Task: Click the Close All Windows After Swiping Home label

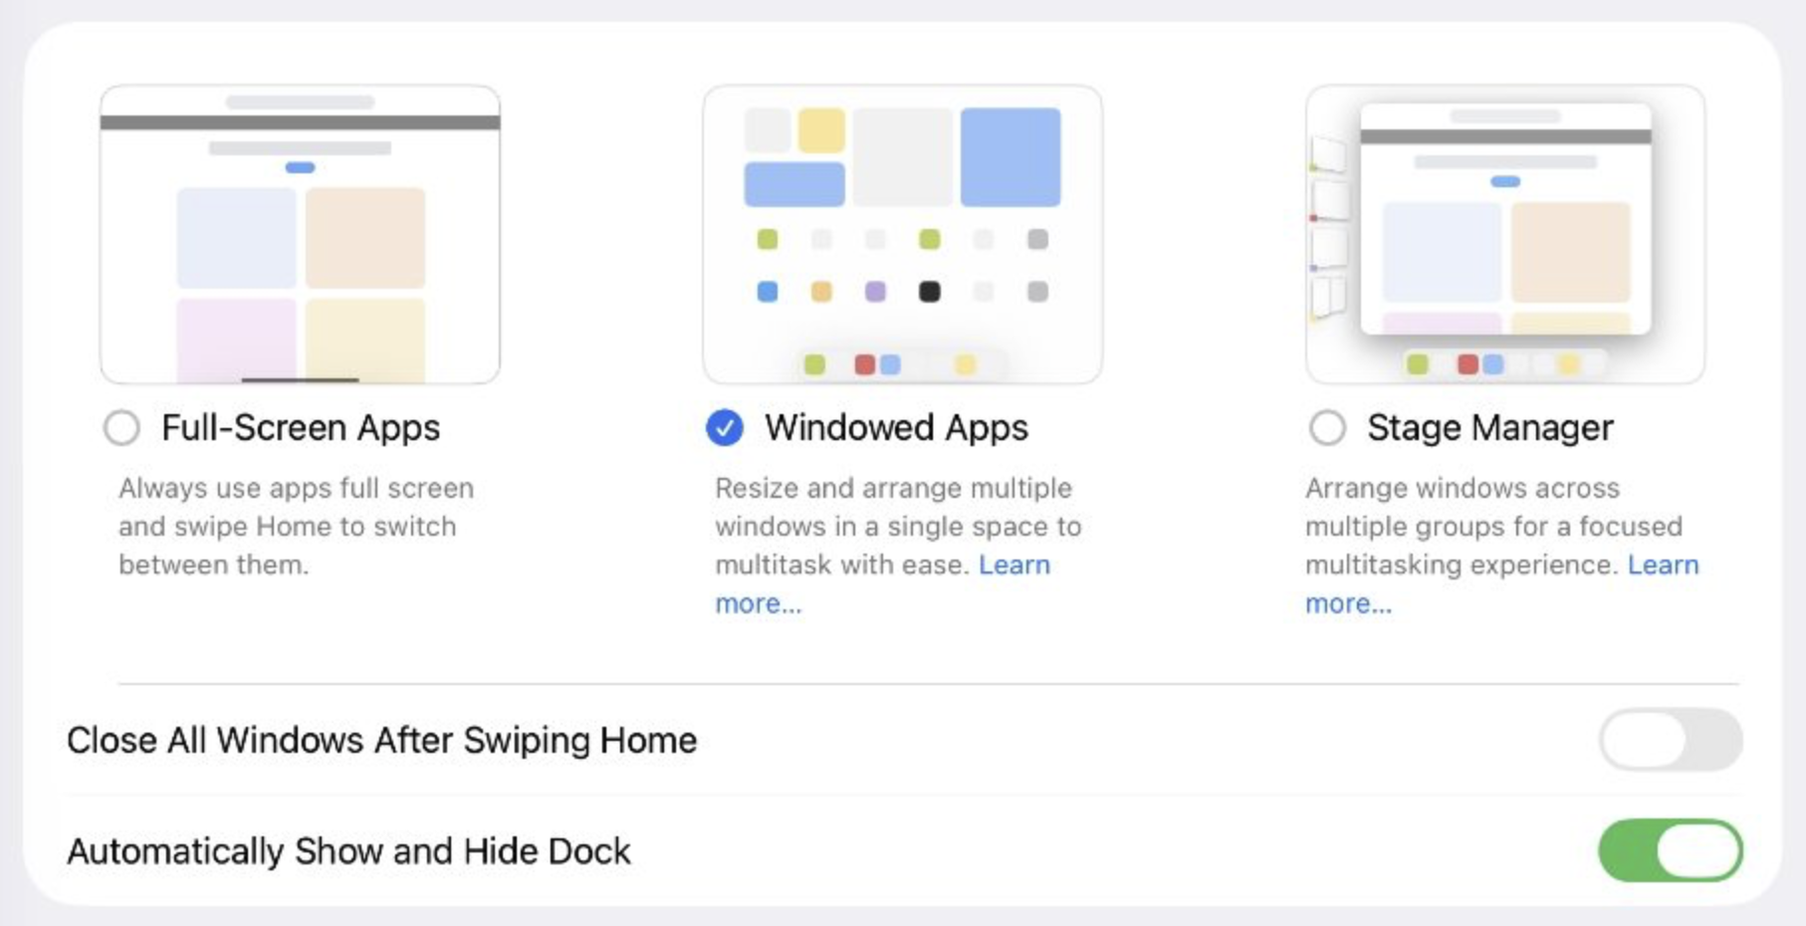Action: coord(381,741)
